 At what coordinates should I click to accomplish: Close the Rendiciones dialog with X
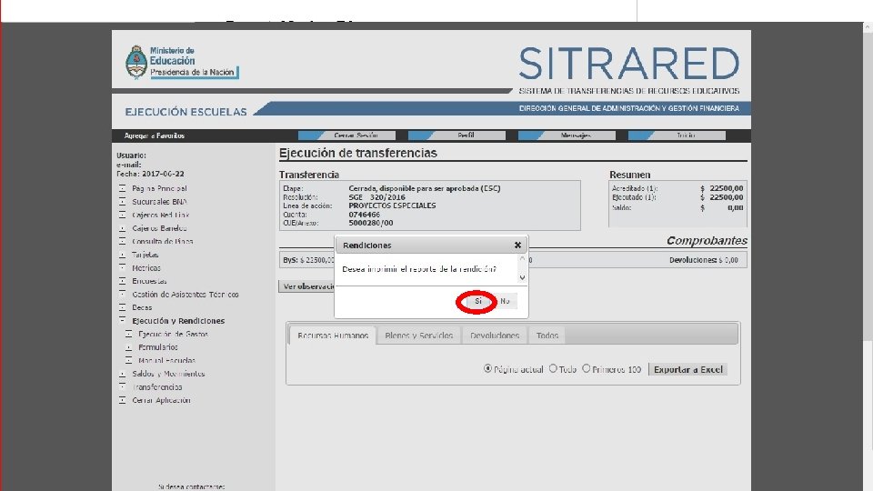click(x=517, y=245)
